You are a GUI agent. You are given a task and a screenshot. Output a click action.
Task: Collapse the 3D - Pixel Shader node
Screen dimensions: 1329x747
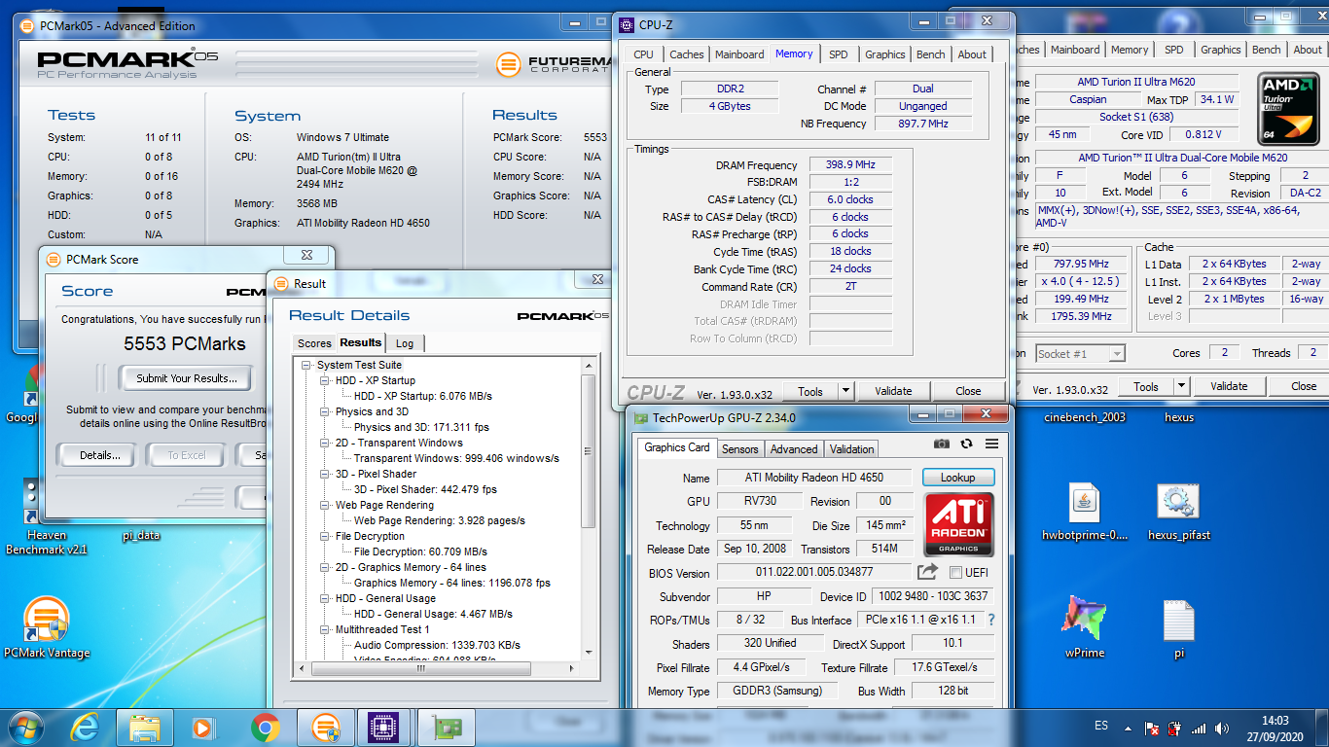(326, 474)
